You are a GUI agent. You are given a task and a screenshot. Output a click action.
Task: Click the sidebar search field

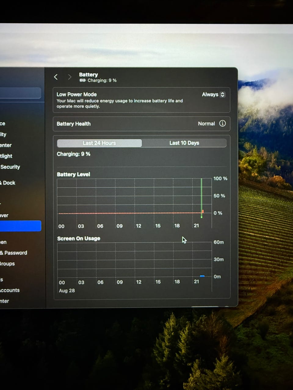20,93
